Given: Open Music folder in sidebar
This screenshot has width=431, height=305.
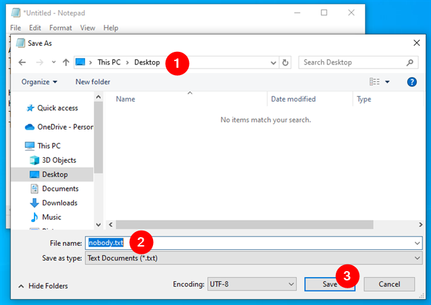Looking at the screenshot, I should tap(52, 217).
